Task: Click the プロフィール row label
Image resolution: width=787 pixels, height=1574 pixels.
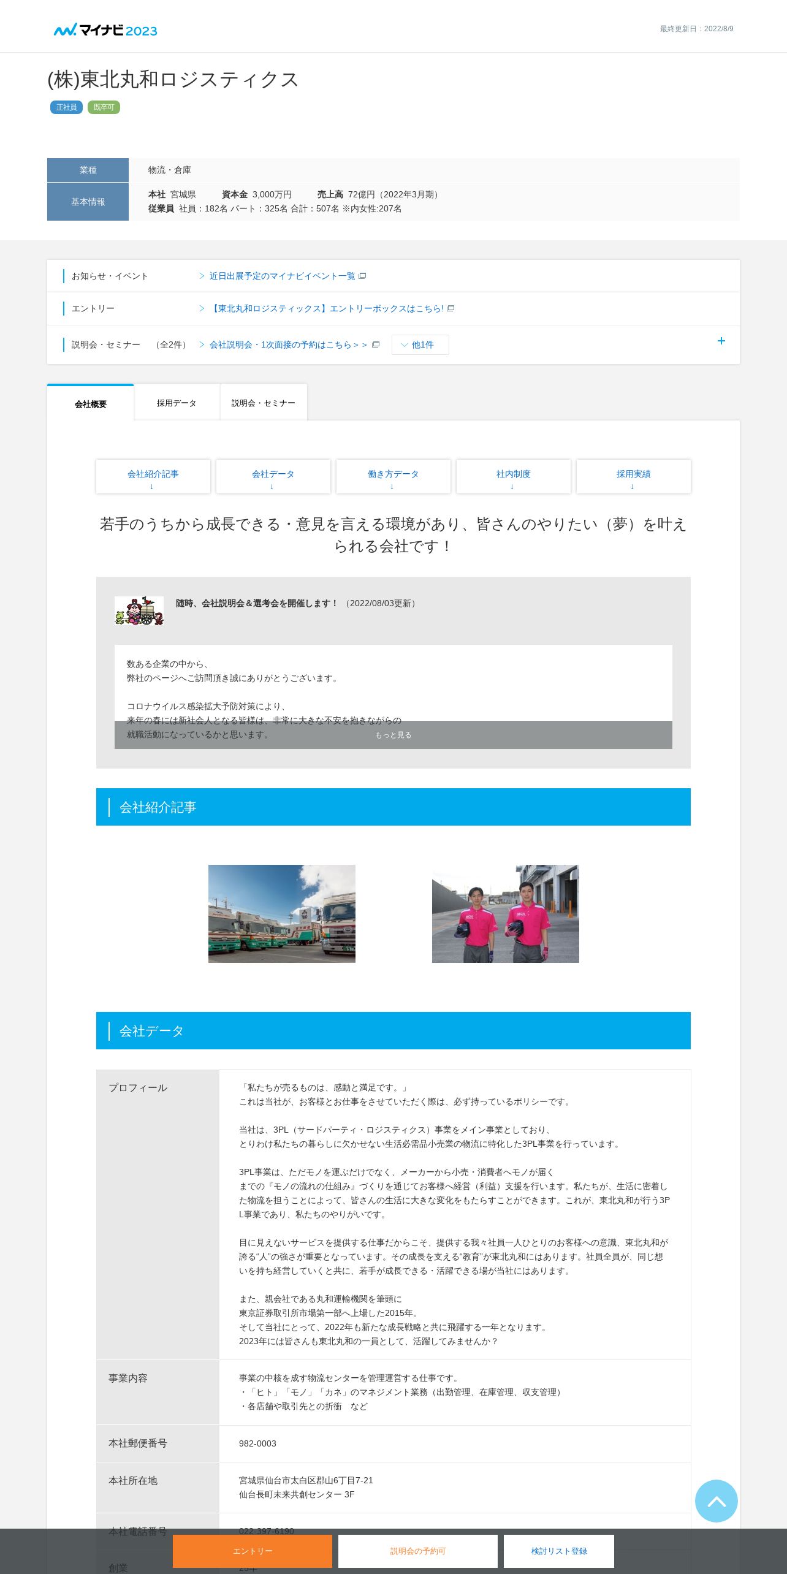Action: (138, 1087)
